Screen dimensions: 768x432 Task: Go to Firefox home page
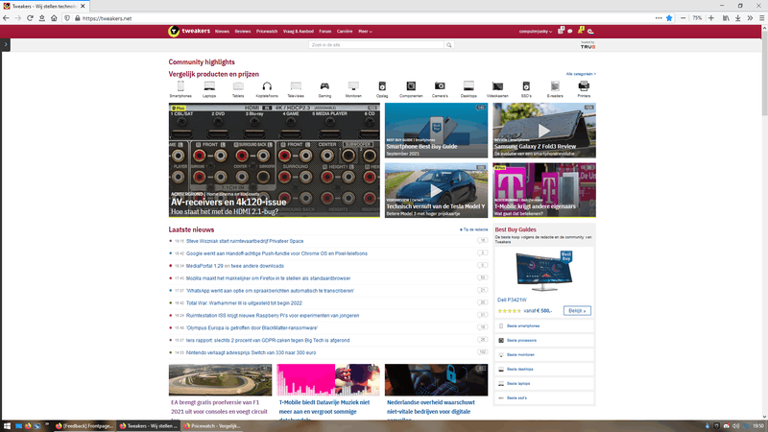pyautogui.click(x=54, y=18)
